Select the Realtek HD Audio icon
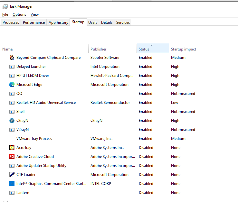The image size is (238, 202). click(x=12, y=103)
